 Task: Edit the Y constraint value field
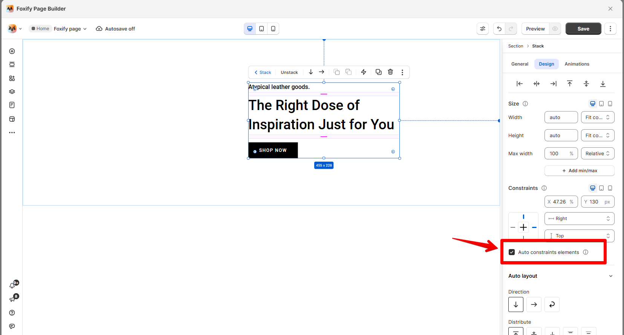[598, 202]
